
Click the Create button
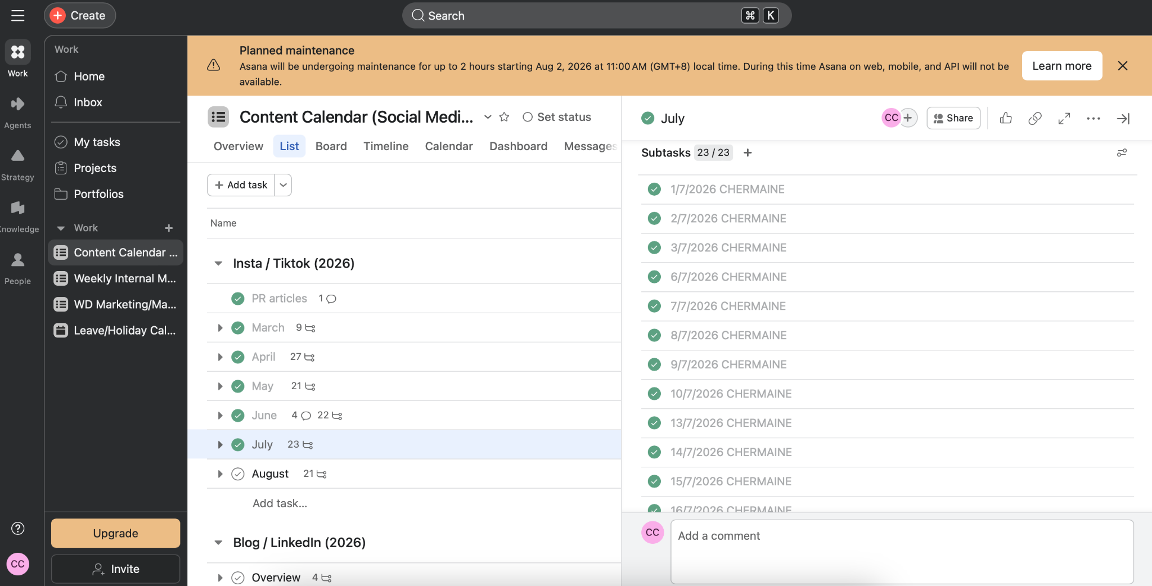coord(80,16)
